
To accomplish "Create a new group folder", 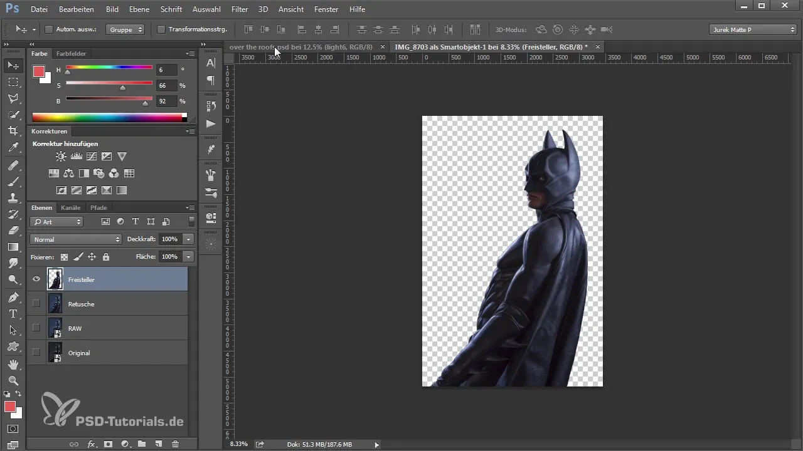I will 142,444.
